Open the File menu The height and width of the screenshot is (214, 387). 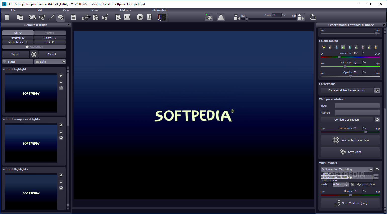(x=13, y=10)
